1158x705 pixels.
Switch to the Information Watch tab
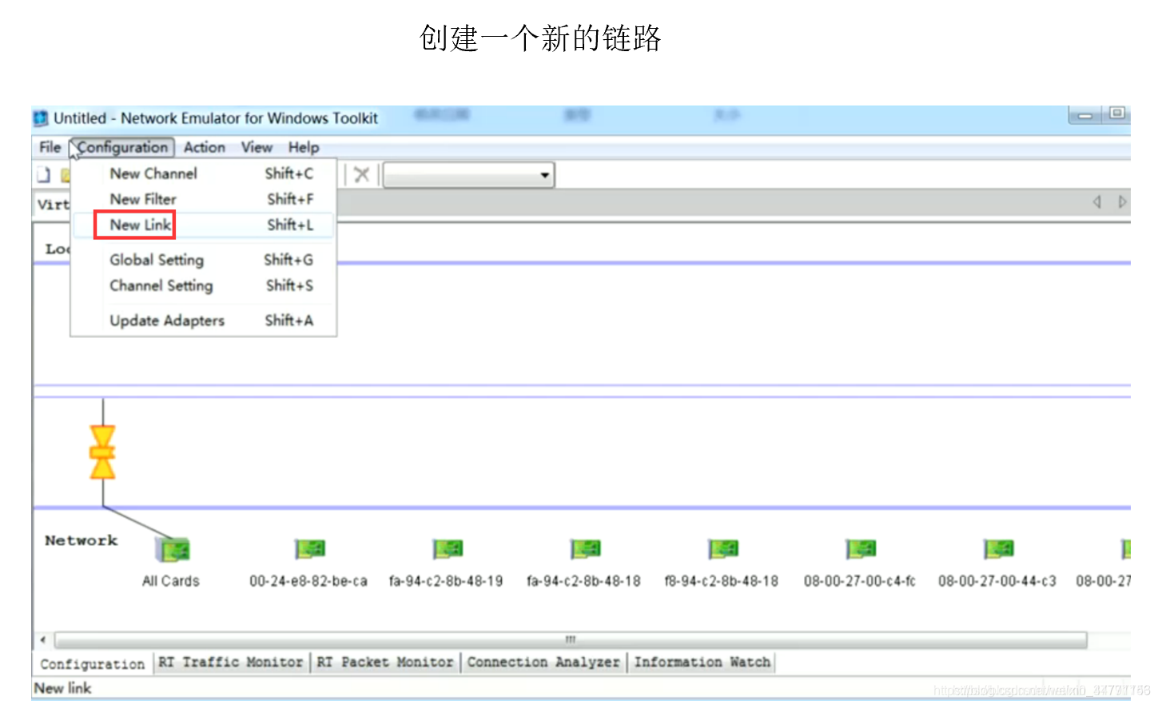tap(702, 663)
